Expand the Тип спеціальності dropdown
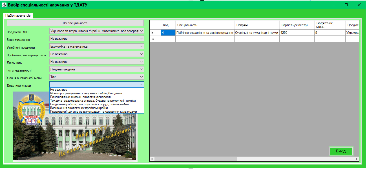 coord(97,69)
